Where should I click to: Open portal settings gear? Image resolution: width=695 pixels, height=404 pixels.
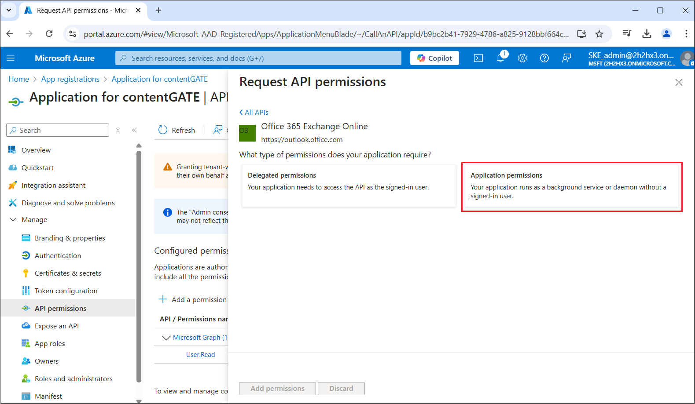[522, 58]
